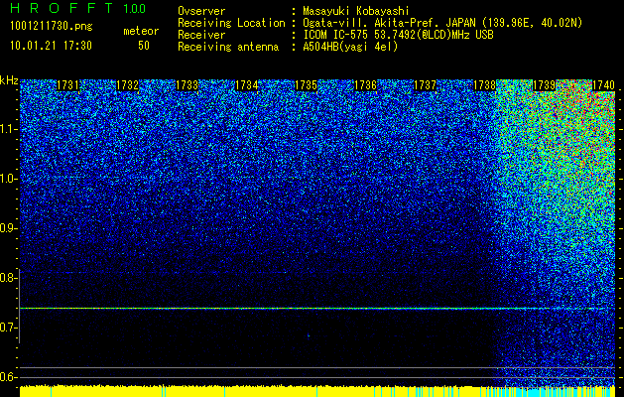624x397 pixels.
Task: Click the 1732 time marker
Action: pyautogui.click(x=127, y=85)
